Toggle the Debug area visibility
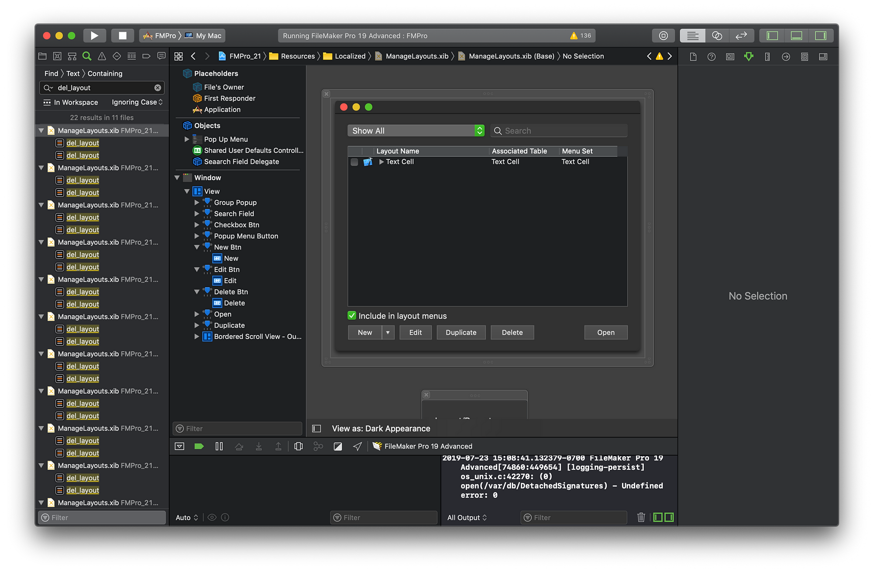Image resolution: width=873 pixels, height=572 pixels. (797, 36)
